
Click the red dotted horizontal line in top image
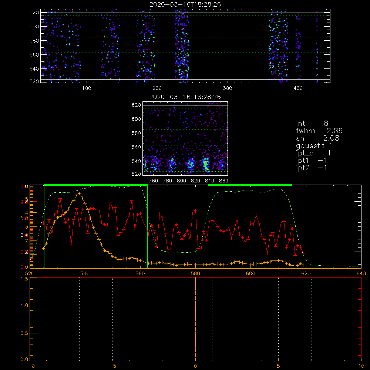(185, 75)
